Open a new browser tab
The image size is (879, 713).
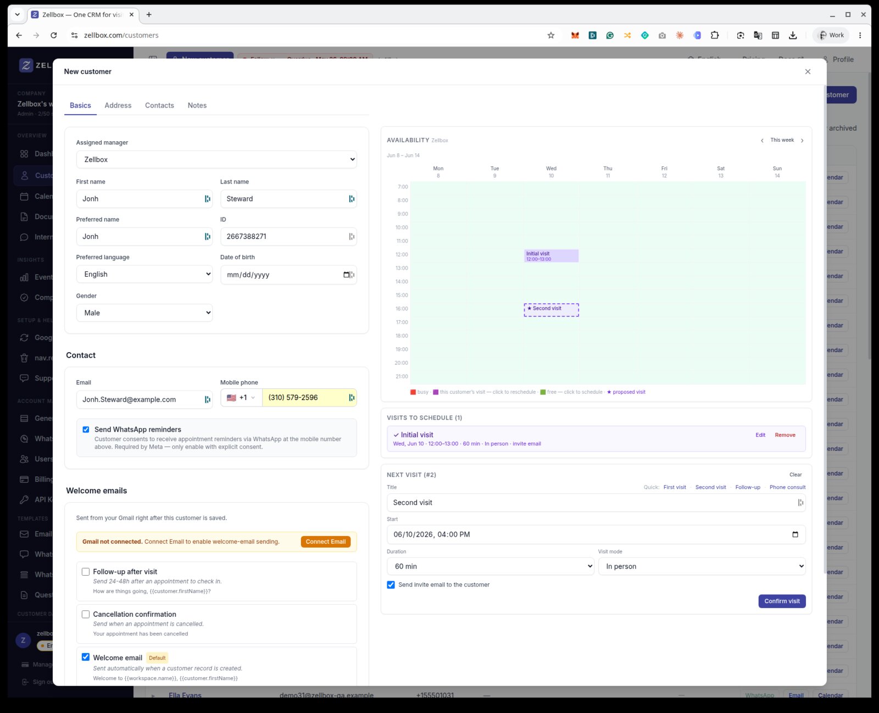pyautogui.click(x=149, y=15)
